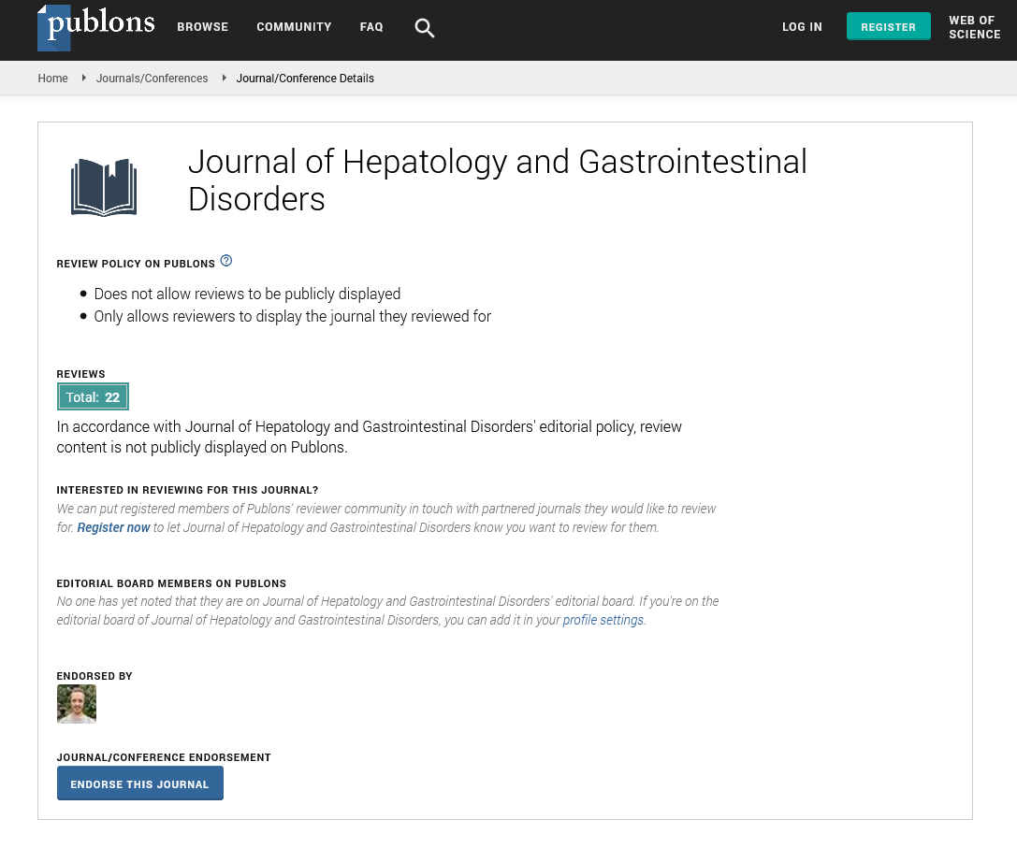Viewport: 1017px width, 848px height.
Task: Click the journal open-book icon
Action: (x=104, y=187)
